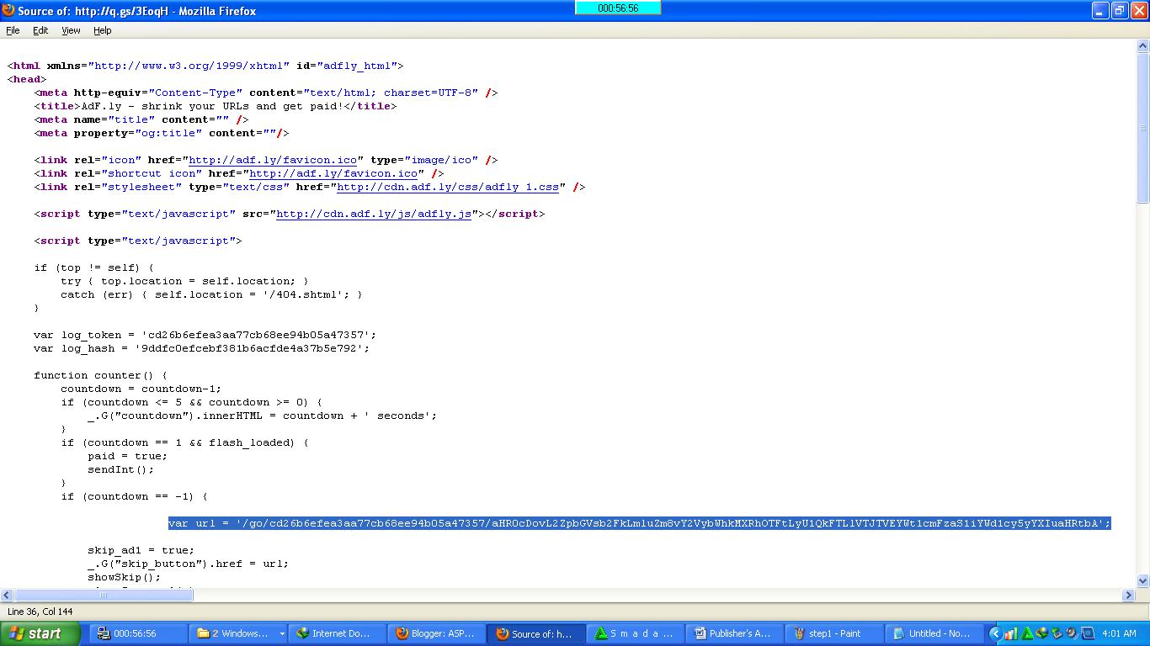Screen dimensions: 1150x646
Task: Switch to the "step1 - Paint" window
Action: 835,633
